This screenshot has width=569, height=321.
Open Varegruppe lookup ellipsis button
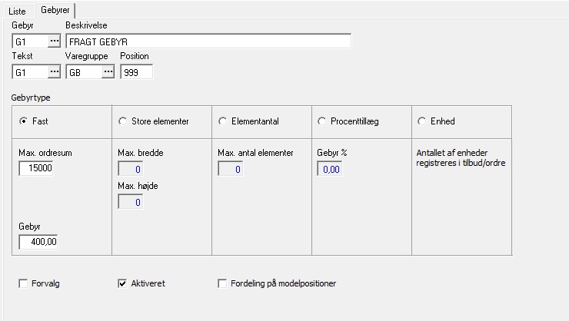pyautogui.click(x=108, y=72)
